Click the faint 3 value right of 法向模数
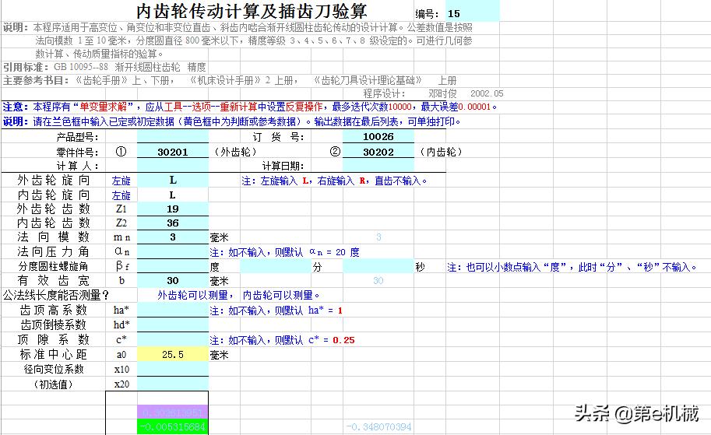The image size is (711, 435). click(x=378, y=237)
